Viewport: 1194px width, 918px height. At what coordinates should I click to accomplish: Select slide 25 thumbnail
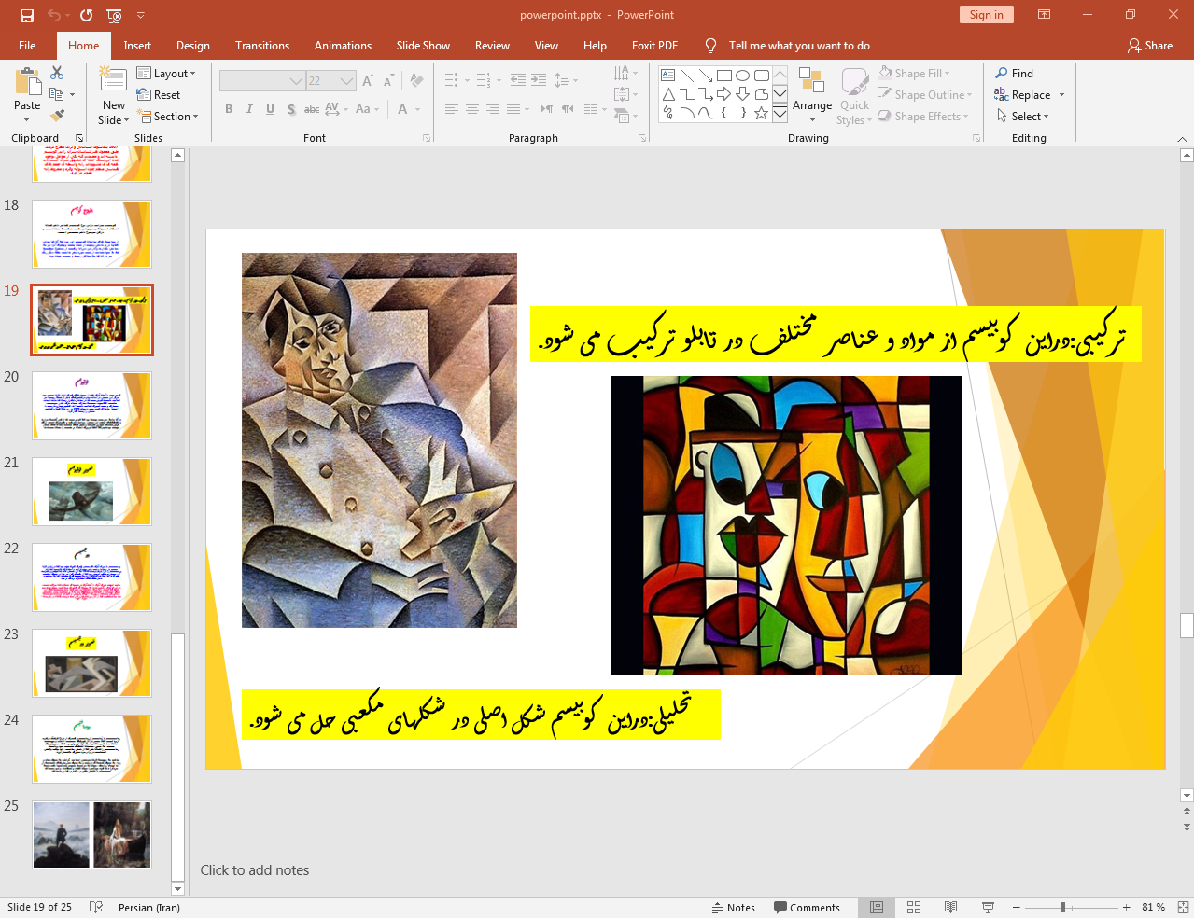click(x=91, y=835)
